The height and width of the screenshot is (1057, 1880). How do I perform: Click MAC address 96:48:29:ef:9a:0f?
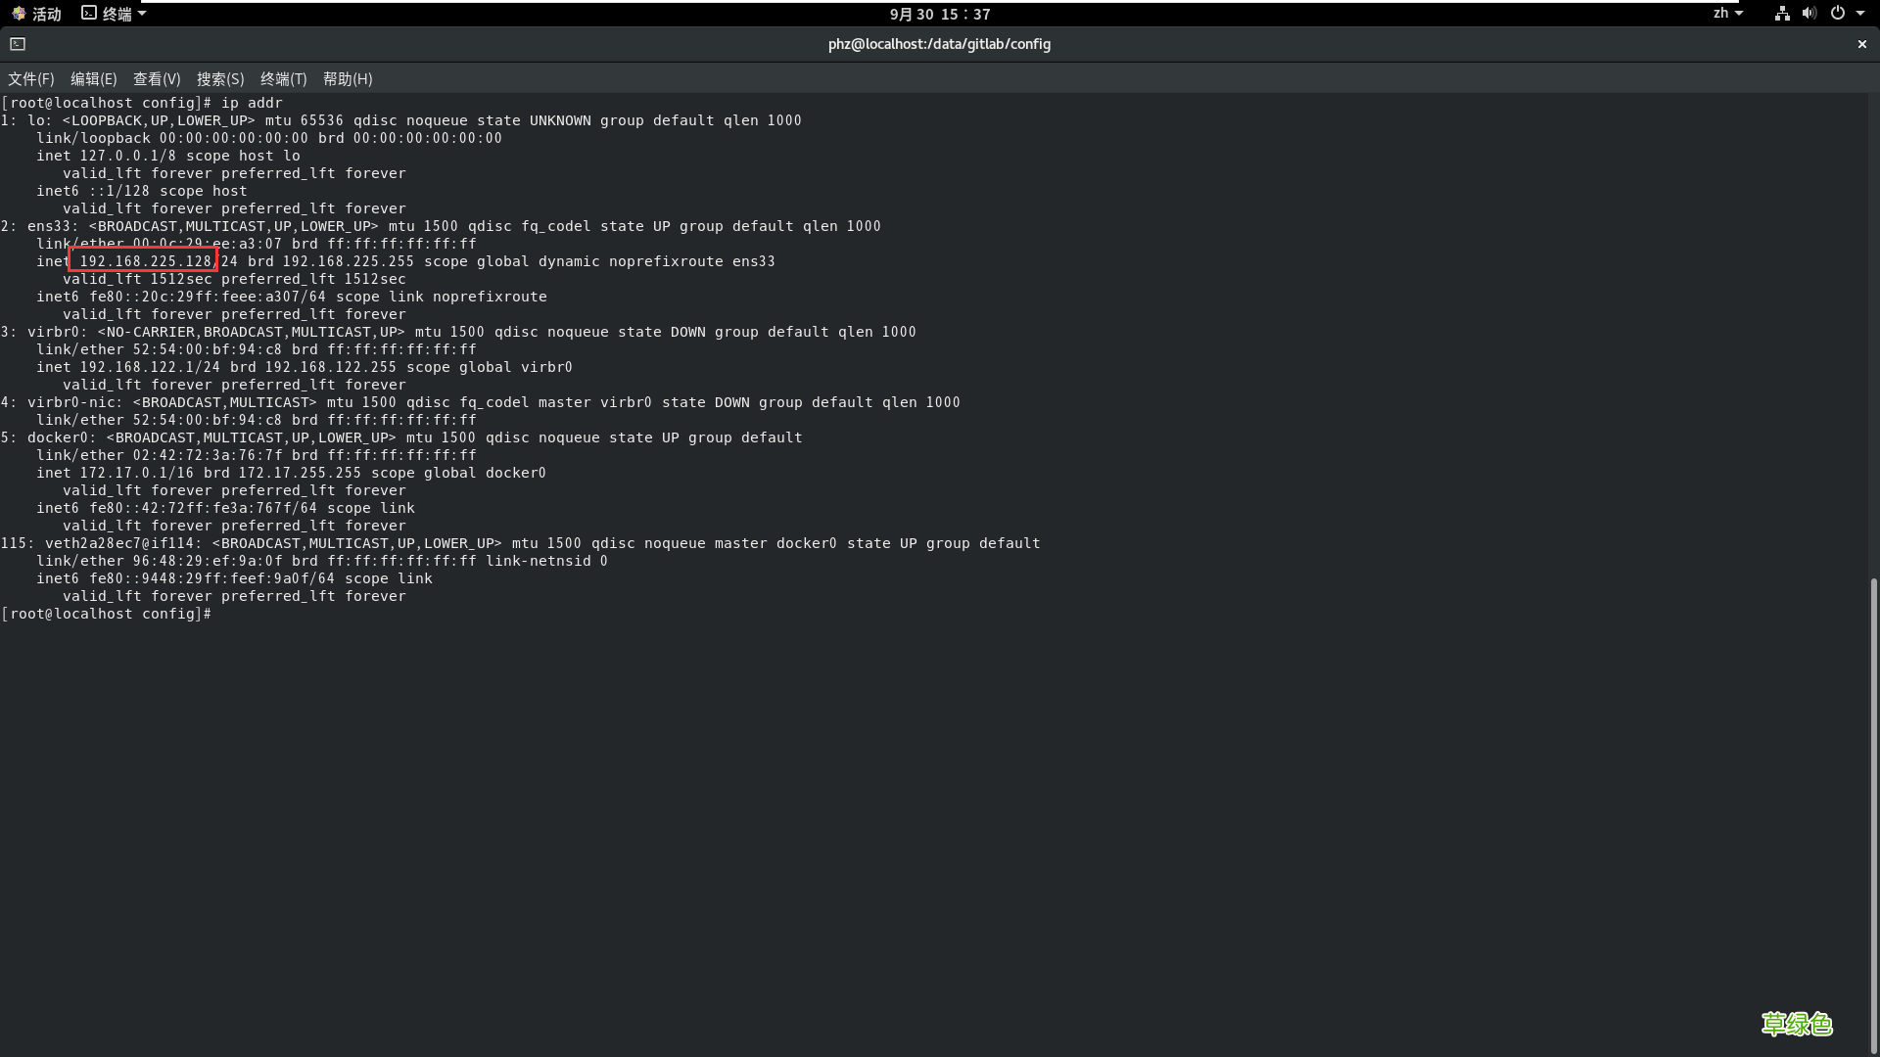(208, 561)
